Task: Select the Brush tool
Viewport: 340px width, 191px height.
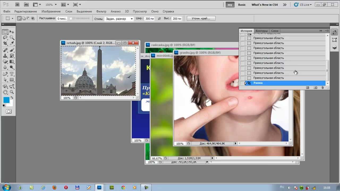Action: (12, 50)
